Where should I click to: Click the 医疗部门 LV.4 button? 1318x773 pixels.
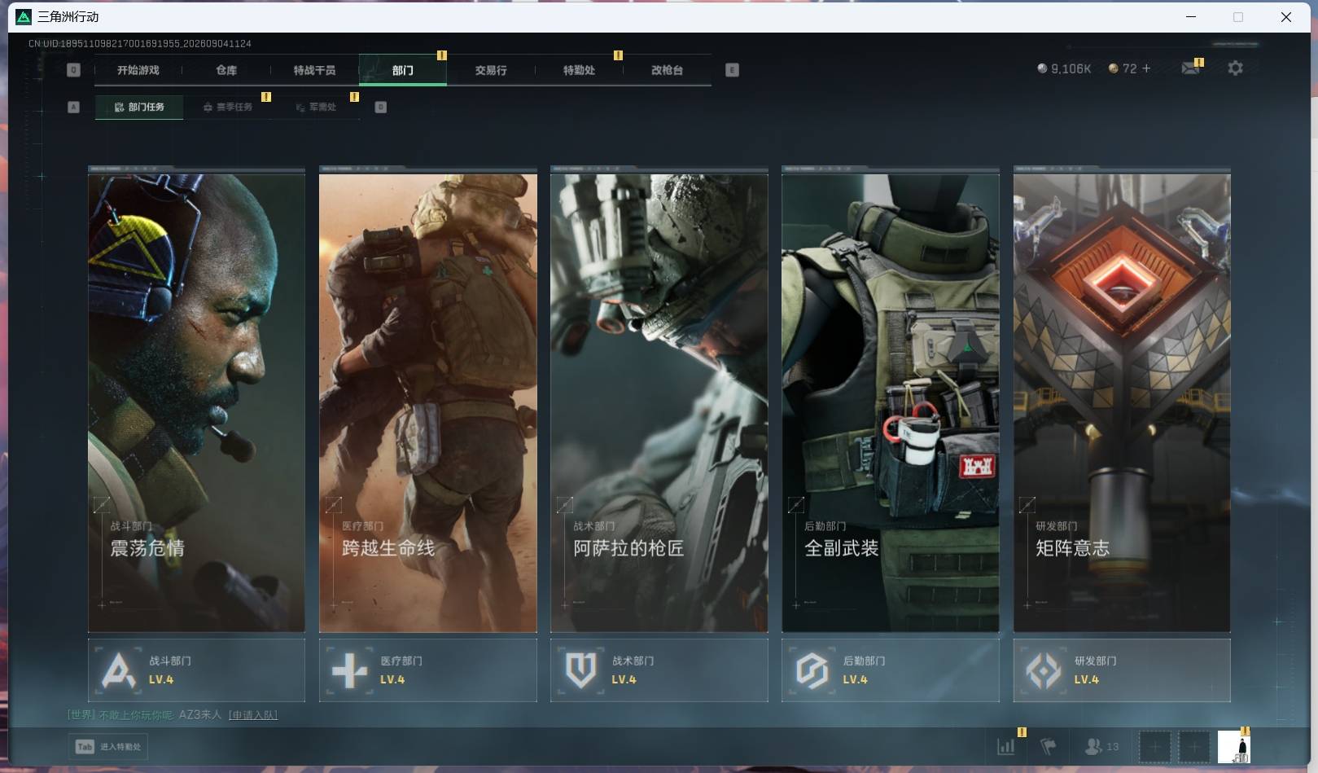coord(427,670)
